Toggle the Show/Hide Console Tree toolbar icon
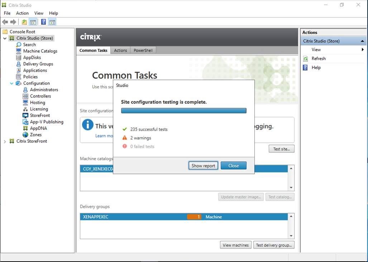Viewport: 368px width, 262px height. [x=33, y=22]
